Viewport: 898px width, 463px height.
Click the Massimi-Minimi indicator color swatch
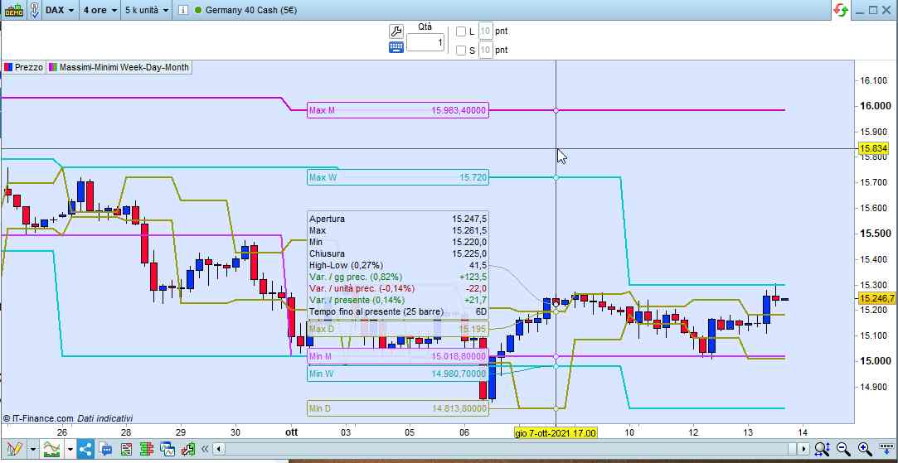[53, 68]
